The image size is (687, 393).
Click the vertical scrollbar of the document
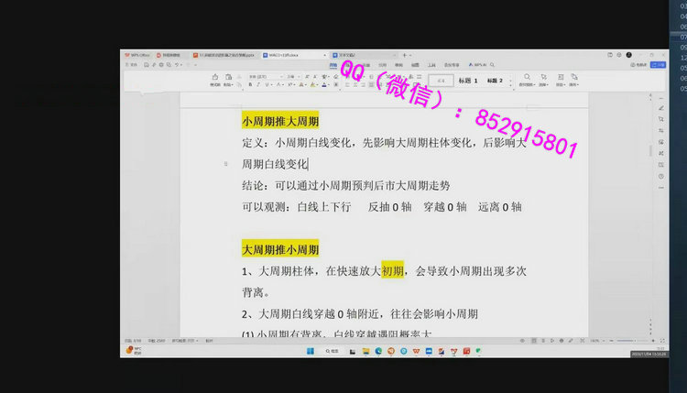651,151
